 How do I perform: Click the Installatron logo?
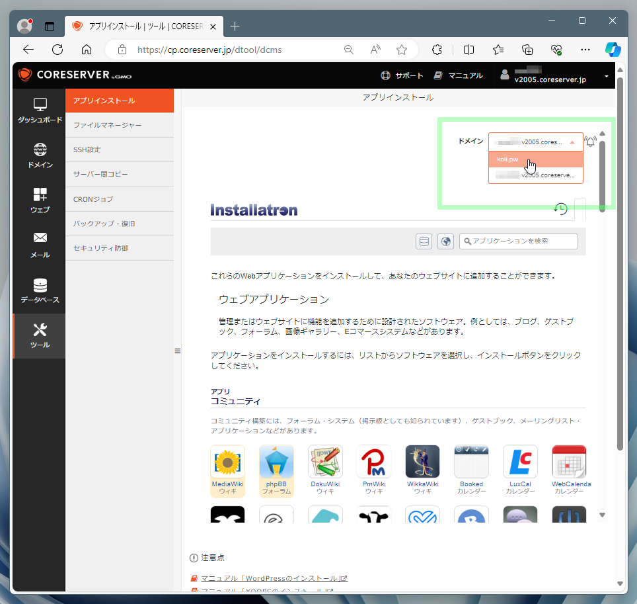click(254, 210)
